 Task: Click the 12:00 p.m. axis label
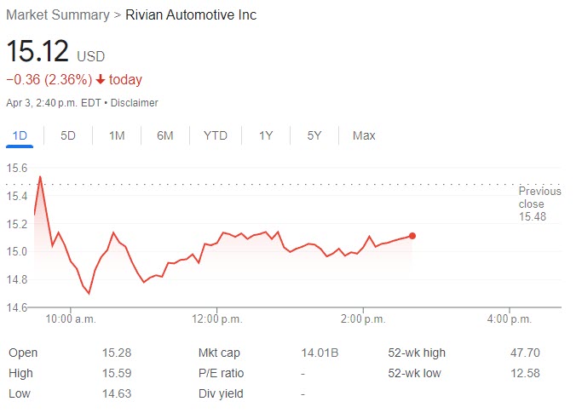(x=217, y=319)
